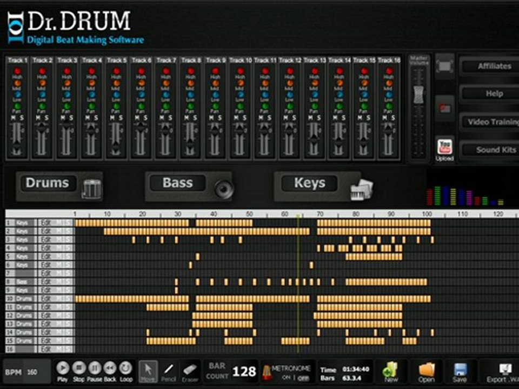Edit sequencer row 8 Bass
519x389 pixels.
pyautogui.click(x=46, y=282)
